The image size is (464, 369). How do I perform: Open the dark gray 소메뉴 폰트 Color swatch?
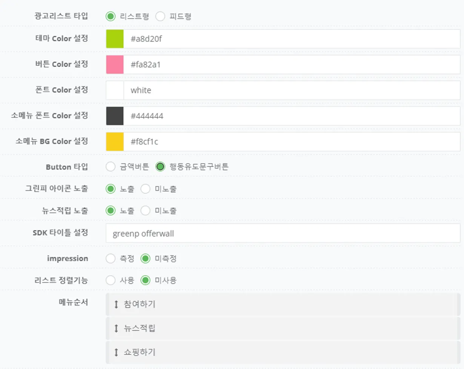coord(115,116)
